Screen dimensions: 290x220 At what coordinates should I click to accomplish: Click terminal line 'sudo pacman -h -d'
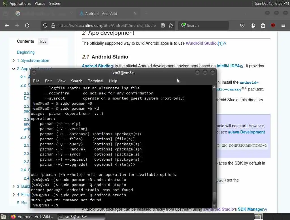[x=65, y=108]
